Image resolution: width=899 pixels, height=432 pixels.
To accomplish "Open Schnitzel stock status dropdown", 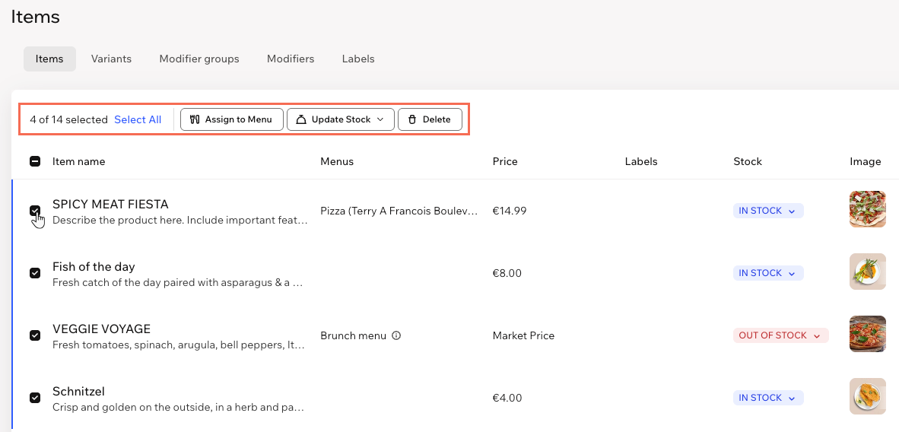I will click(x=768, y=398).
